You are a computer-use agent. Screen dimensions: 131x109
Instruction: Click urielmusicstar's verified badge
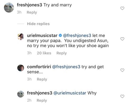(60, 35)
